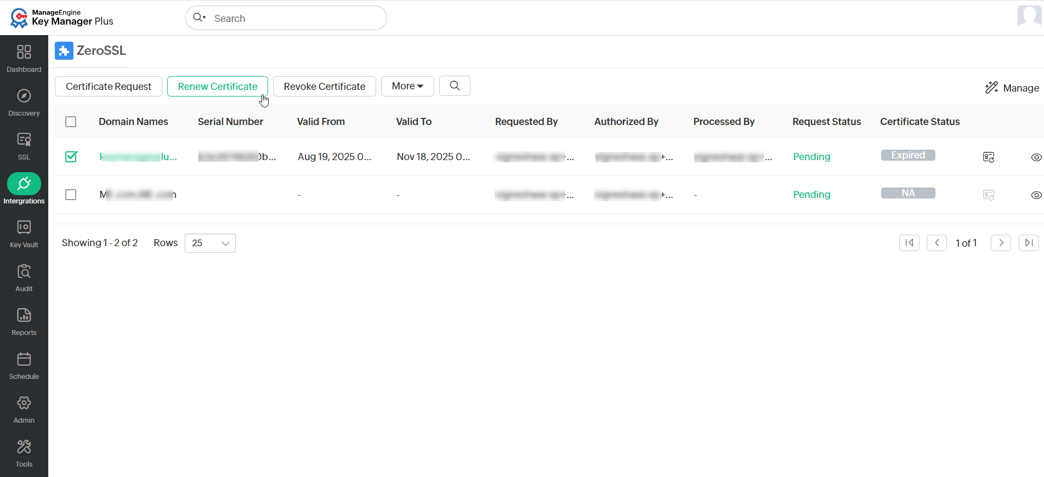View Reports from the sidebar
The height and width of the screenshot is (477, 1044).
tap(24, 321)
